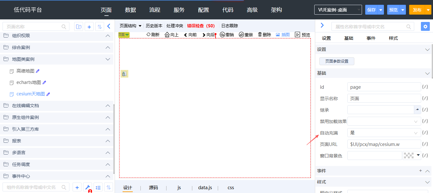Click the 撤销 undo icon in canvas toolbar
The width and height of the screenshot is (433, 193).
pyautogui.click(x=223, y=35)
